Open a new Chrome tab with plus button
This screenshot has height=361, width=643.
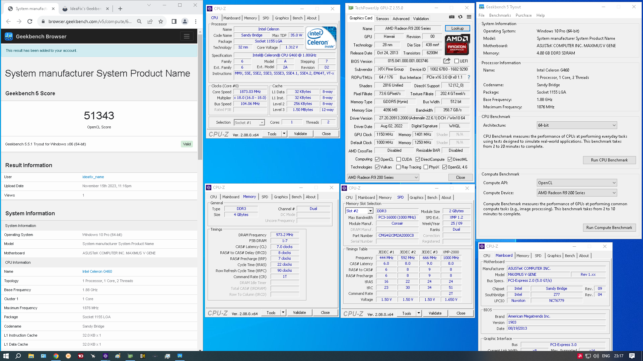tap(120, 9)
